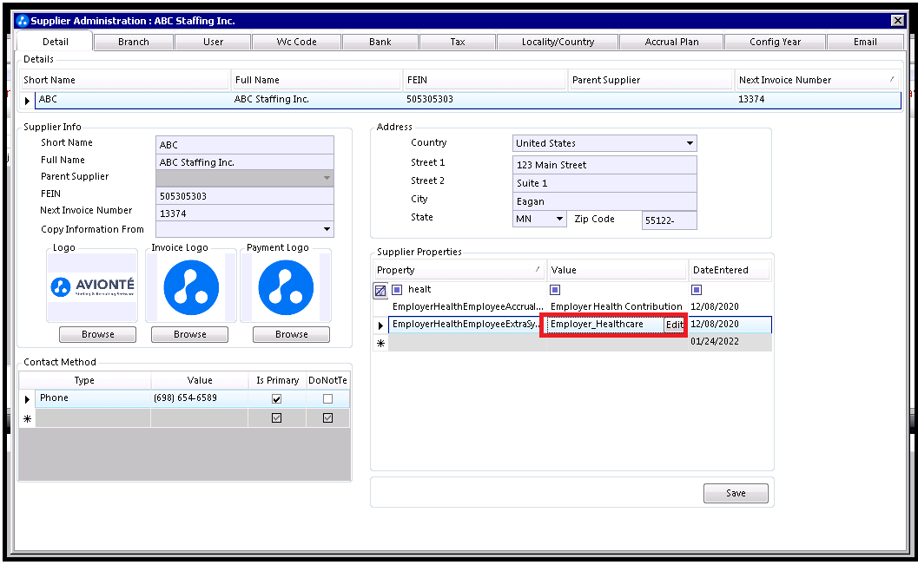
Task: Click the Type column header in Contact Method
Action: [84, 380]
